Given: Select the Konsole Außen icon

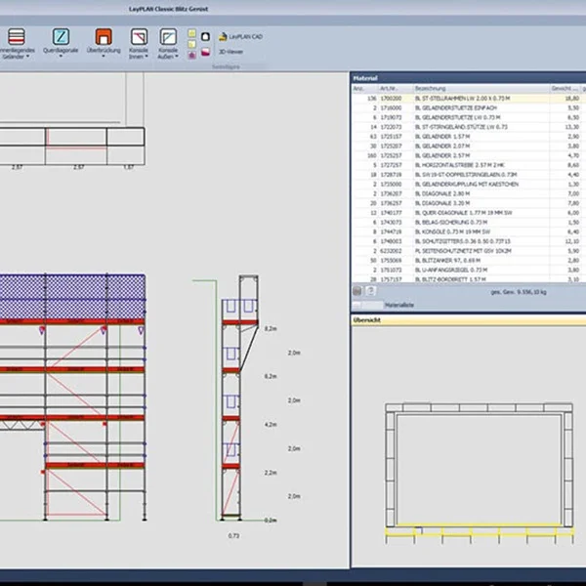Looking at the screenshot, I should (x=168, y=34).
